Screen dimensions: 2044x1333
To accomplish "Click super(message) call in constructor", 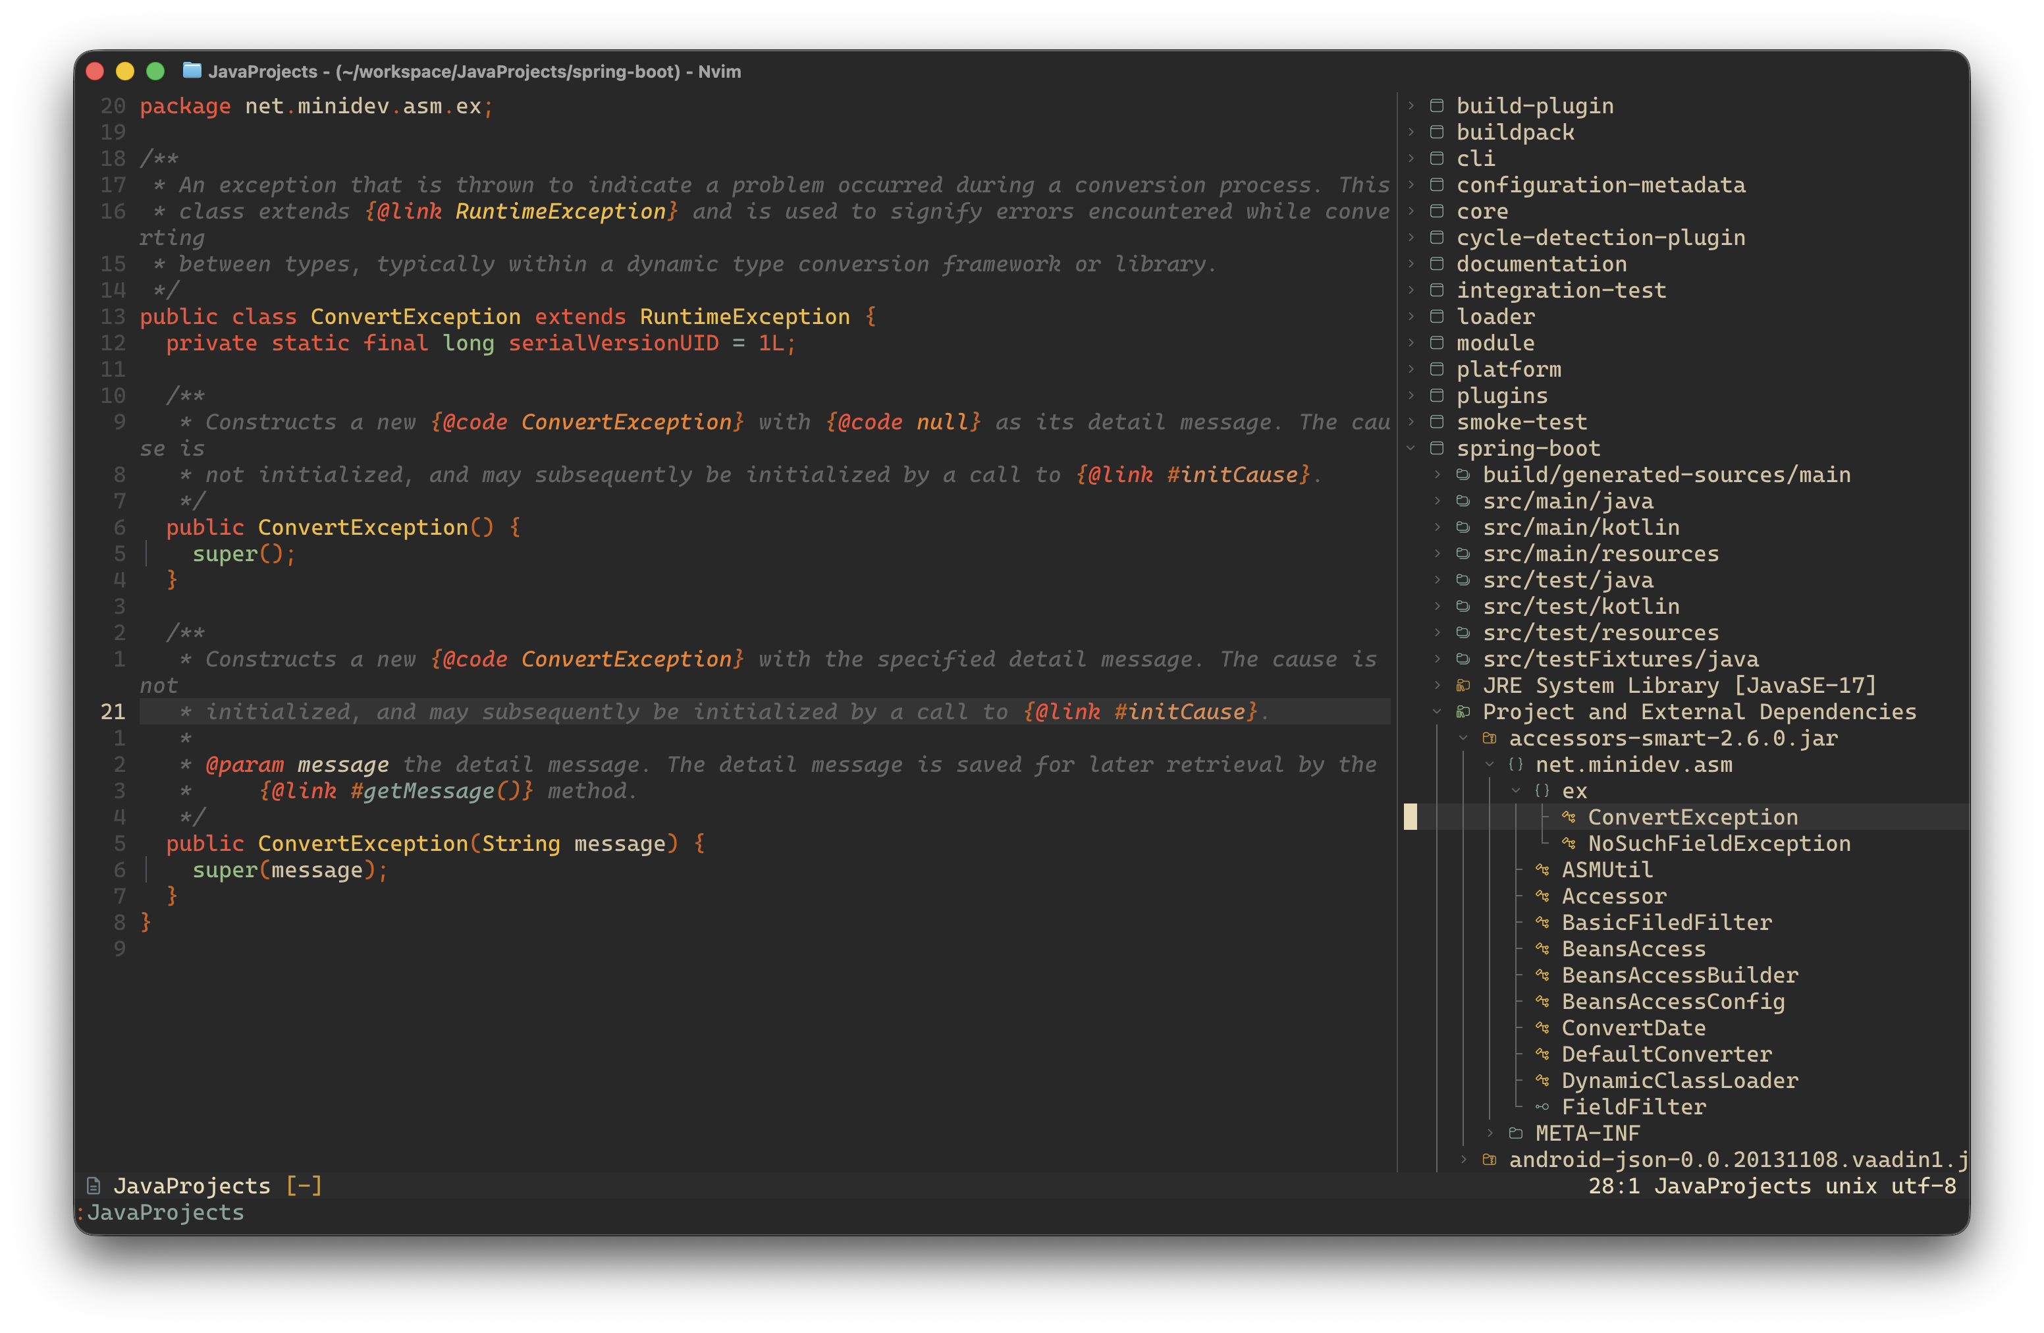I will click(290, 870).
